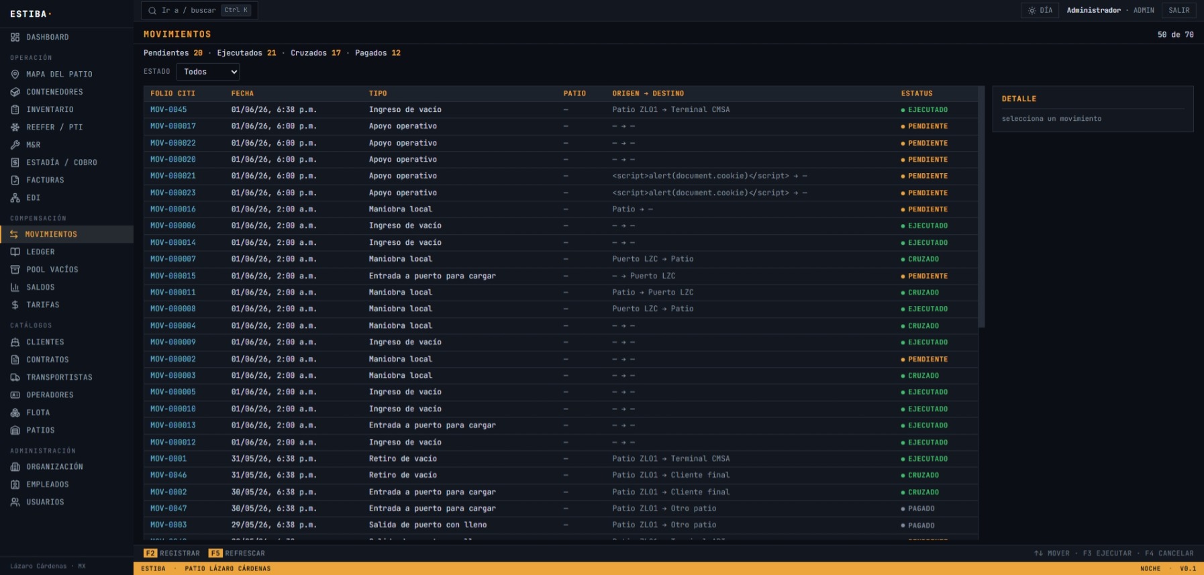Click the Transportistas truck icon
1204x575 pixels.
tap(15, 378)
